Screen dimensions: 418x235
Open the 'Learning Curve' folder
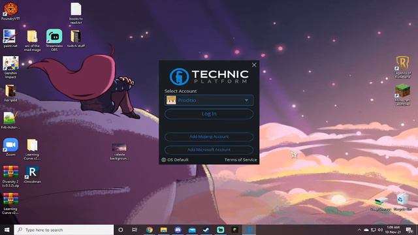coord(32,149)
